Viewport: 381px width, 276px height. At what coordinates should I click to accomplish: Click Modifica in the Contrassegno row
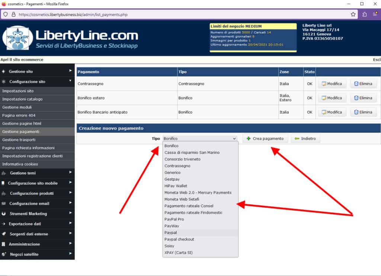(x=332, y=84)
